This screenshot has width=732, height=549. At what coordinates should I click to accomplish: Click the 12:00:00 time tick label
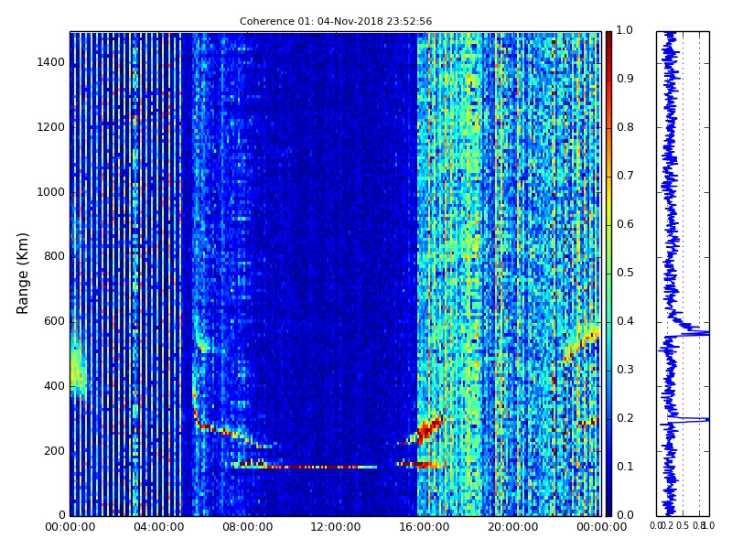pos(336,527)
